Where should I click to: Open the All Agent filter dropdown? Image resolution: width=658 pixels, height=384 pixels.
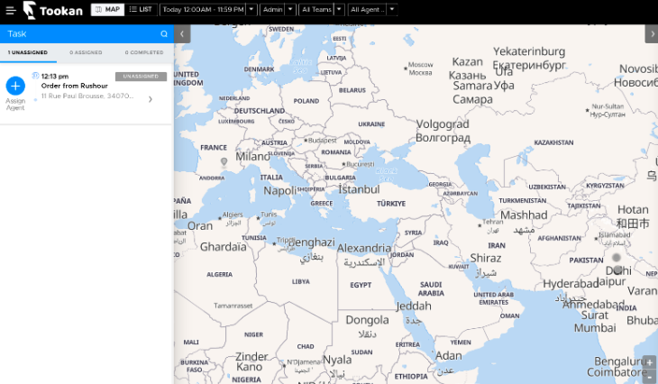click(392, 10)
